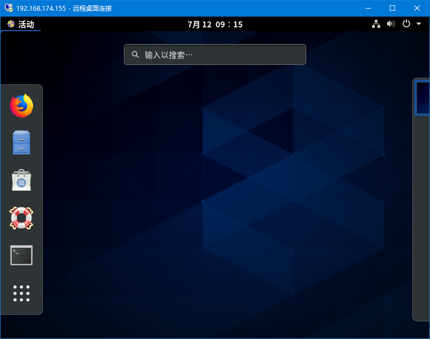Click the speaker volume icon
Image resolution: width=430 pixels, height=339 pixels.
[x=390, y=24]
